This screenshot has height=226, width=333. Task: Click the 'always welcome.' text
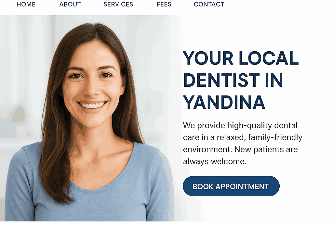pos(215,162)
